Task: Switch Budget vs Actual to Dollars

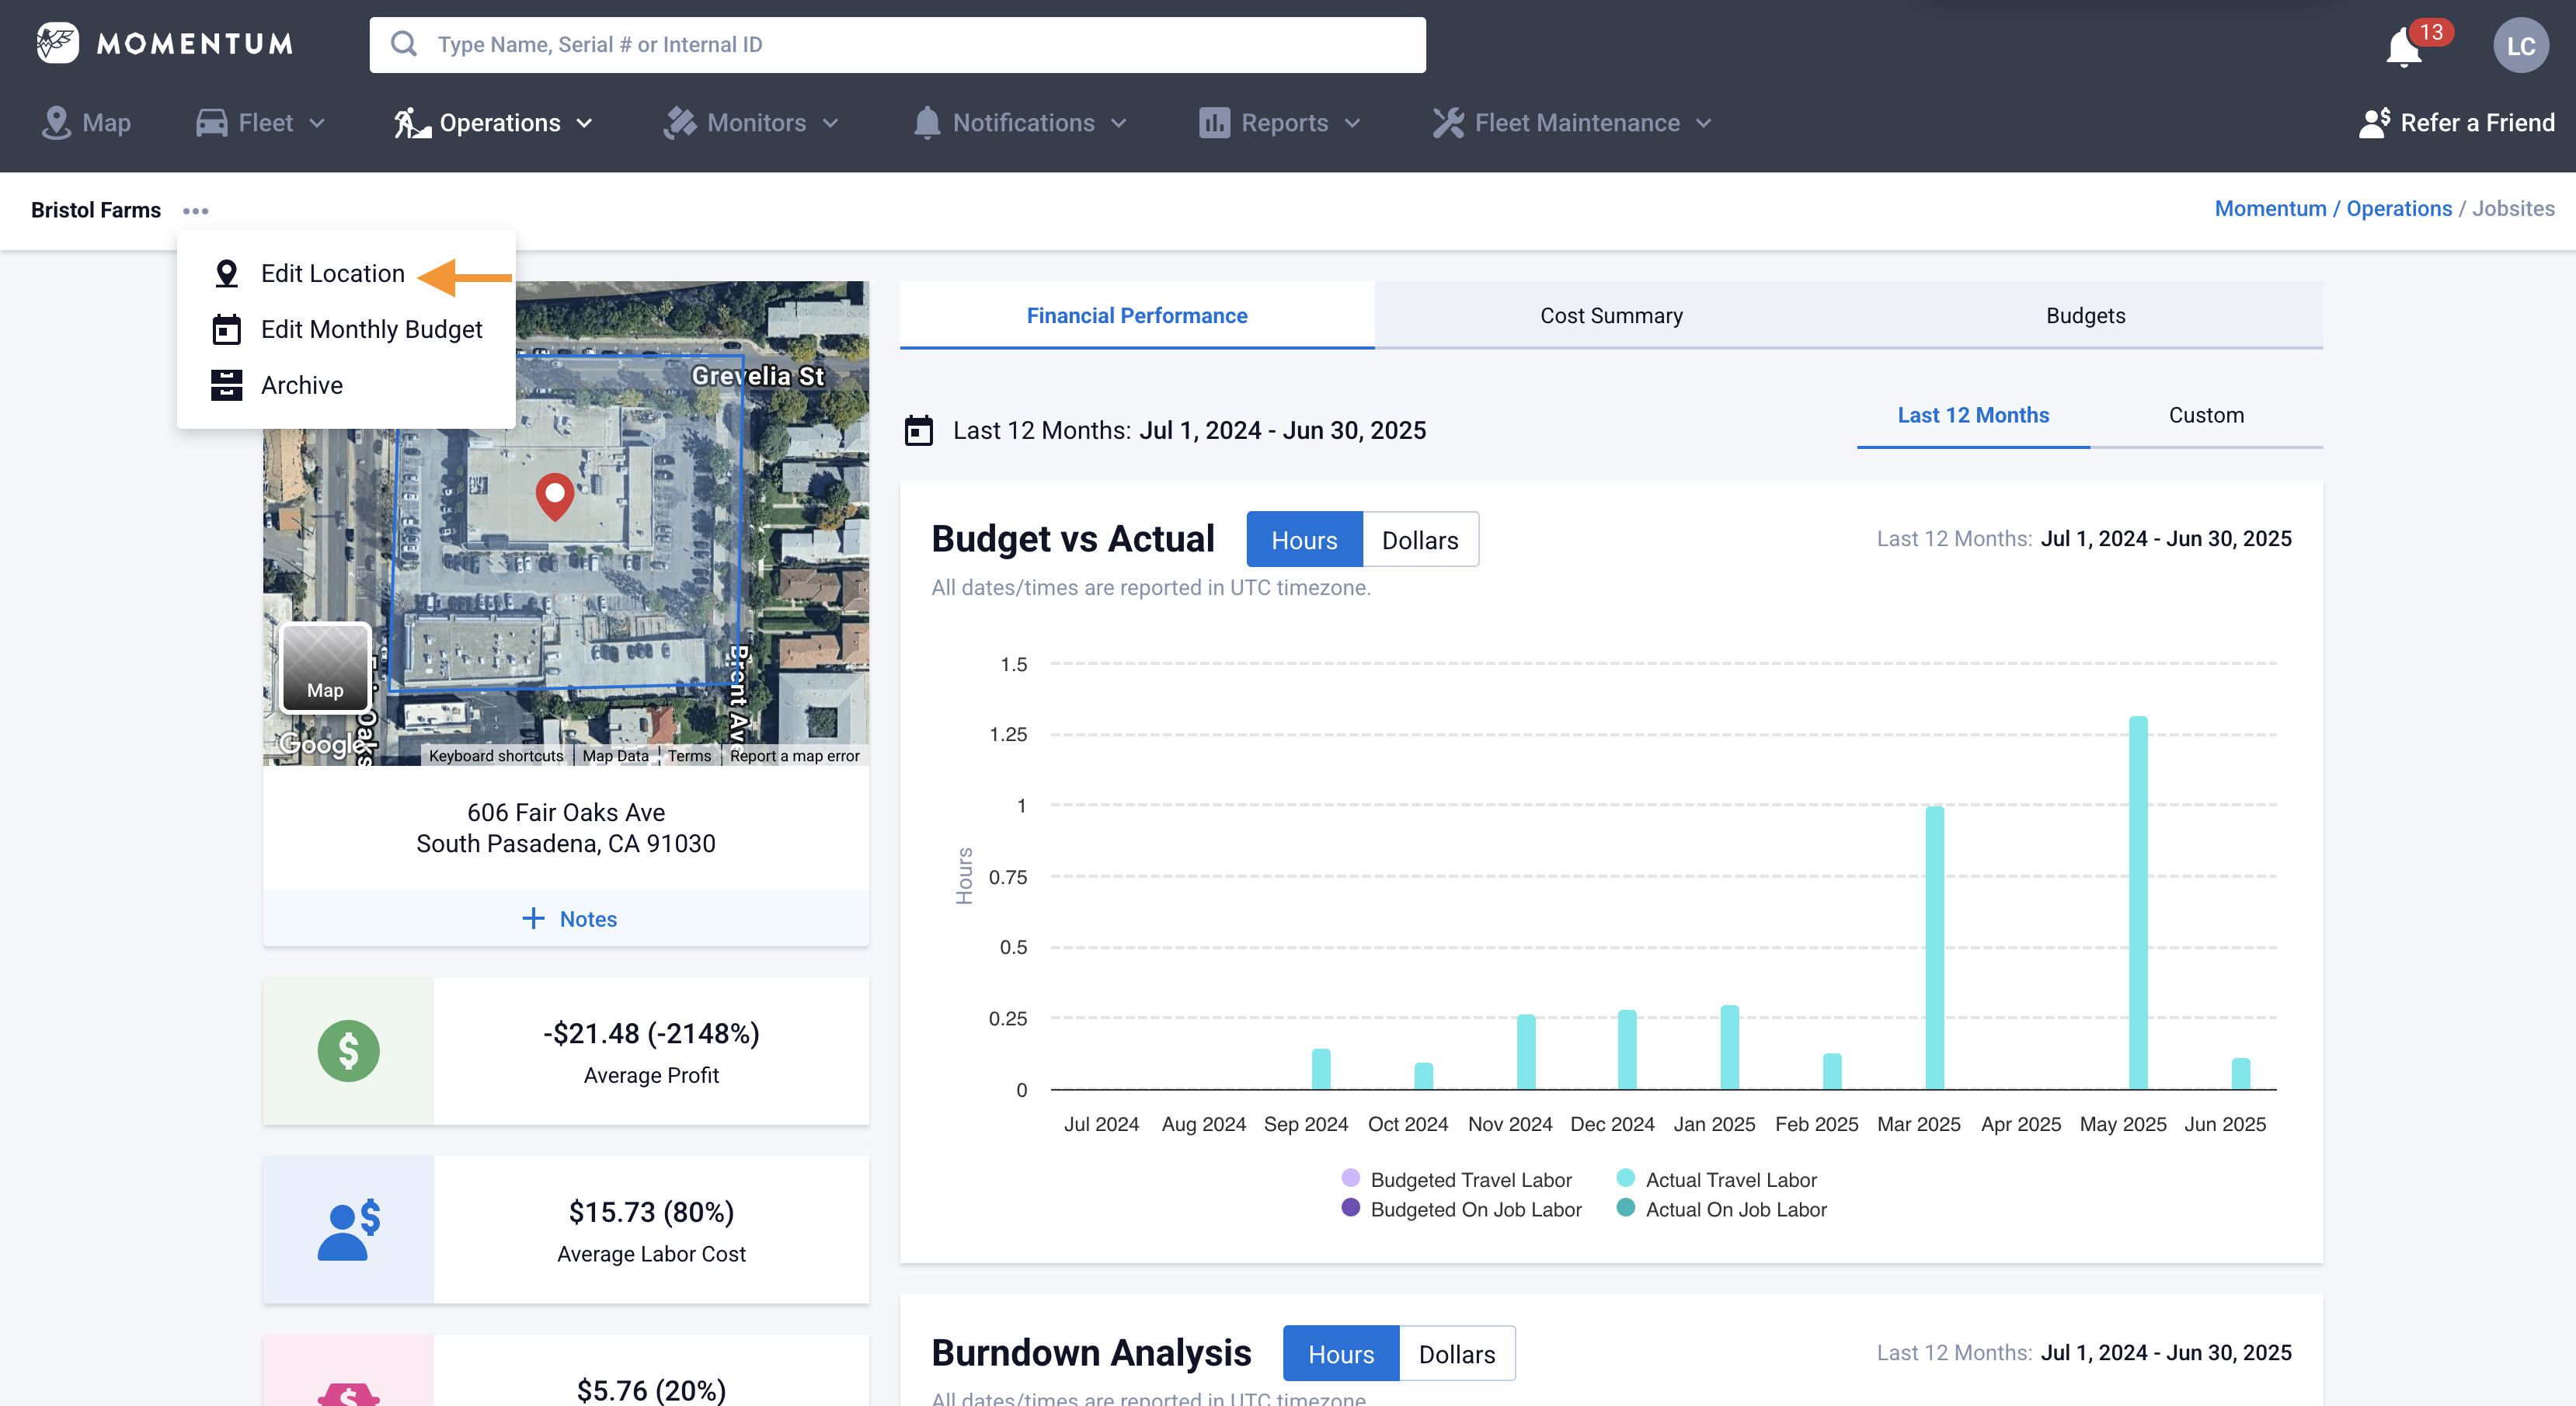Action: [1419, 540]
